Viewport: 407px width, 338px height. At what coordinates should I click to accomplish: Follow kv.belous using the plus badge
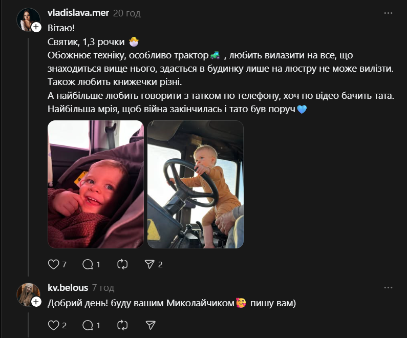[36, 302]
